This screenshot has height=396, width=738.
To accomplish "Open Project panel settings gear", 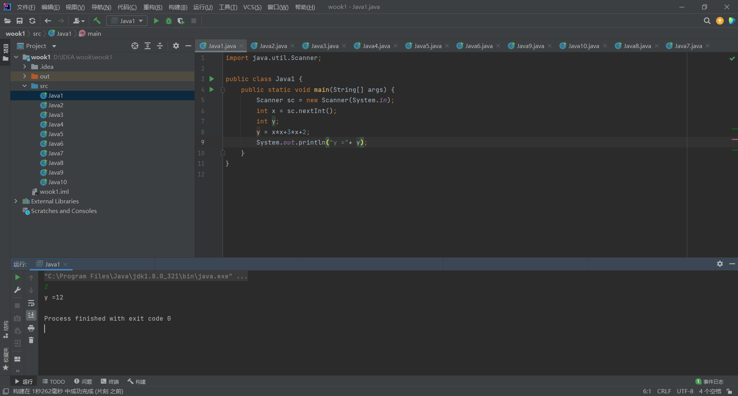I will [x=176, y=46].
